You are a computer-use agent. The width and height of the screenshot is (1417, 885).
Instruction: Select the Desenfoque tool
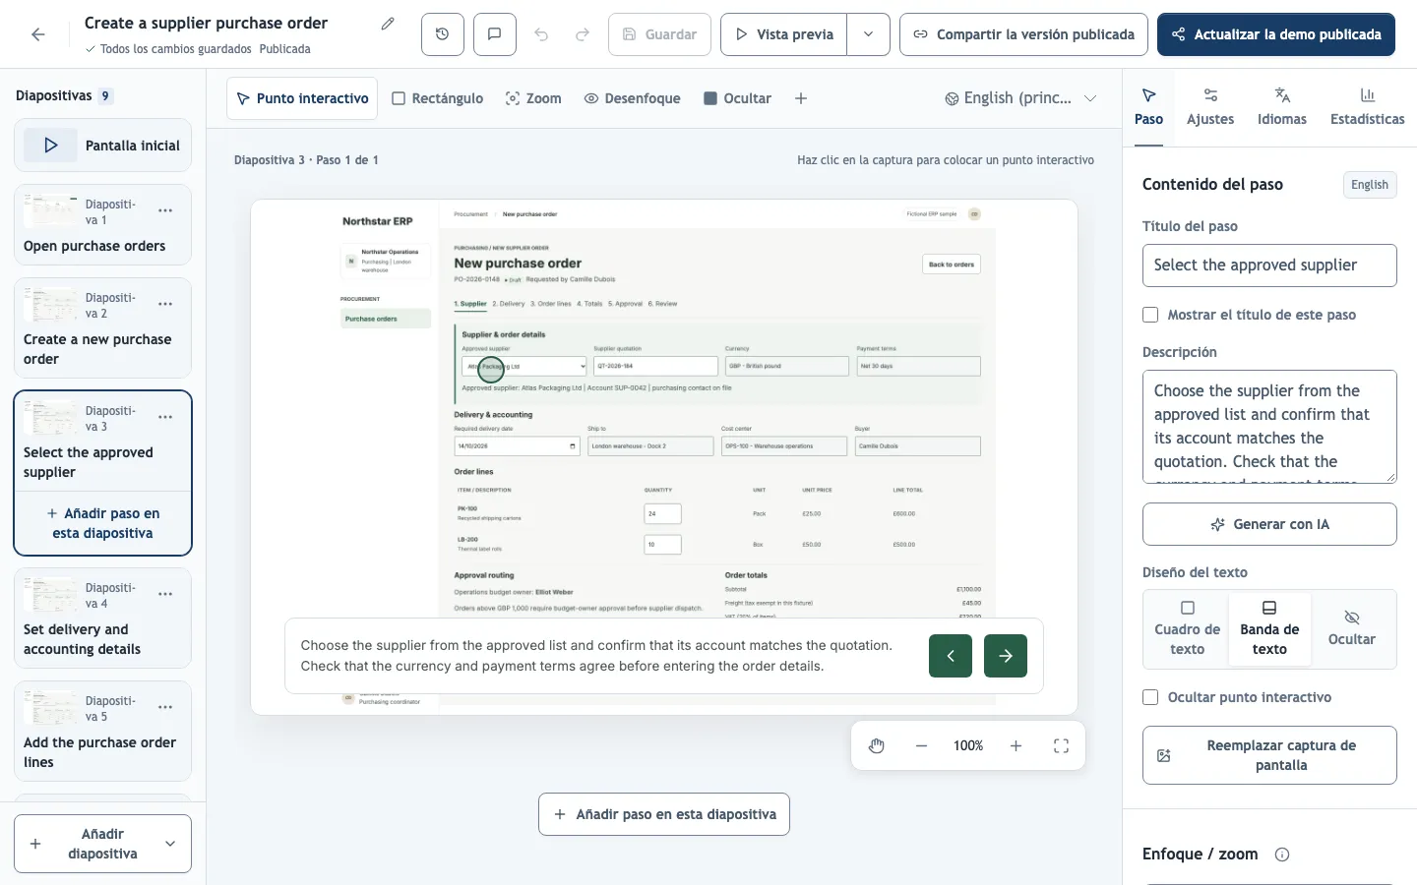pyautogui.click(x=633, y=98)
